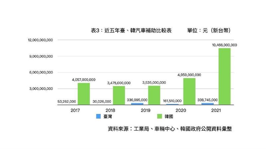Select the 2019 x-axis label

coord(146,111)
